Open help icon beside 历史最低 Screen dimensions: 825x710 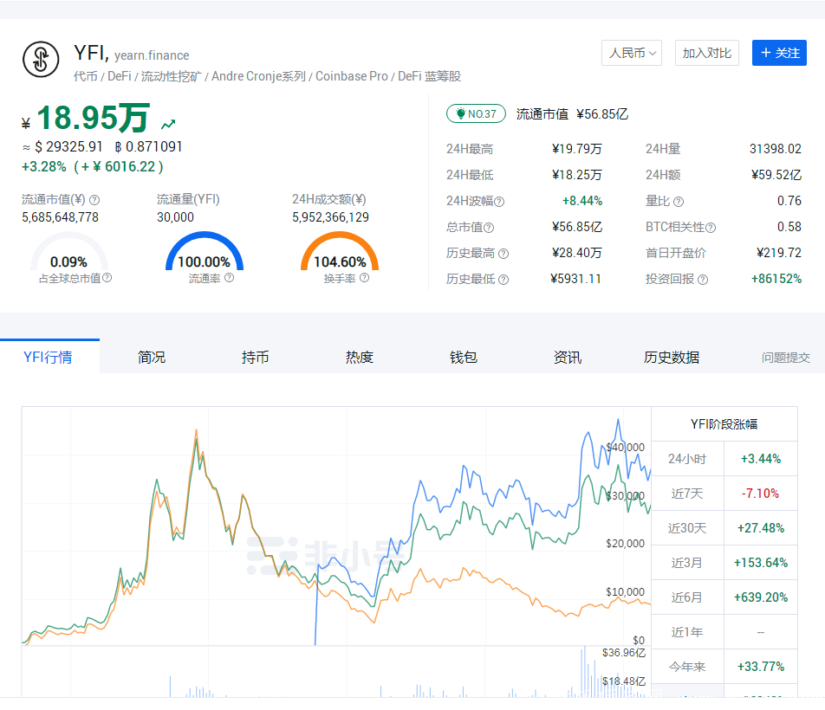[x=503, y=280]
